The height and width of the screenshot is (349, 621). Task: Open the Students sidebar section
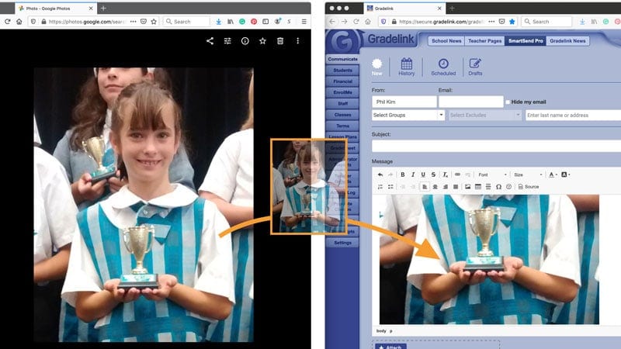coord(342,70)
